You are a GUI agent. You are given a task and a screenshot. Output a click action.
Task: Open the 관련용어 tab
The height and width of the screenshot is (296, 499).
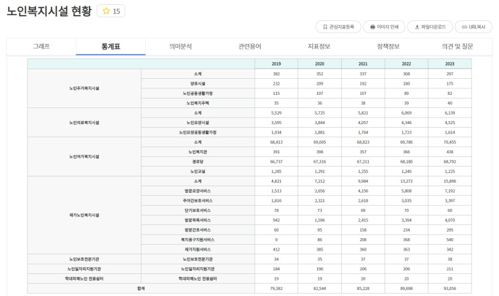pos(250,47)
